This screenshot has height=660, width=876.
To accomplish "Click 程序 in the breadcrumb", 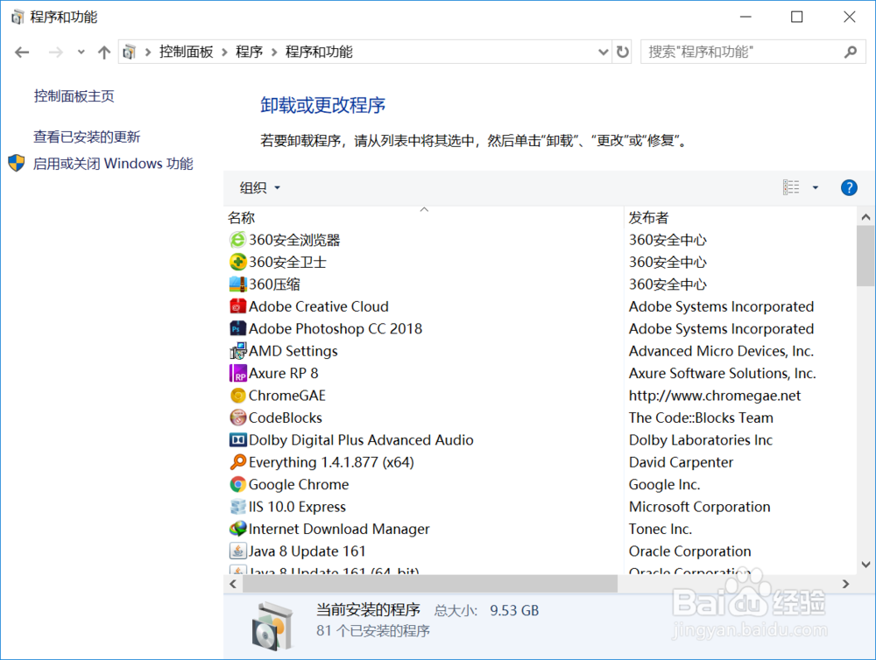I will tap(249, 52).
